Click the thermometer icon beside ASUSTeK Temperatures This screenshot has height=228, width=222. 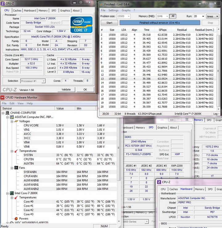coord(16,151)
